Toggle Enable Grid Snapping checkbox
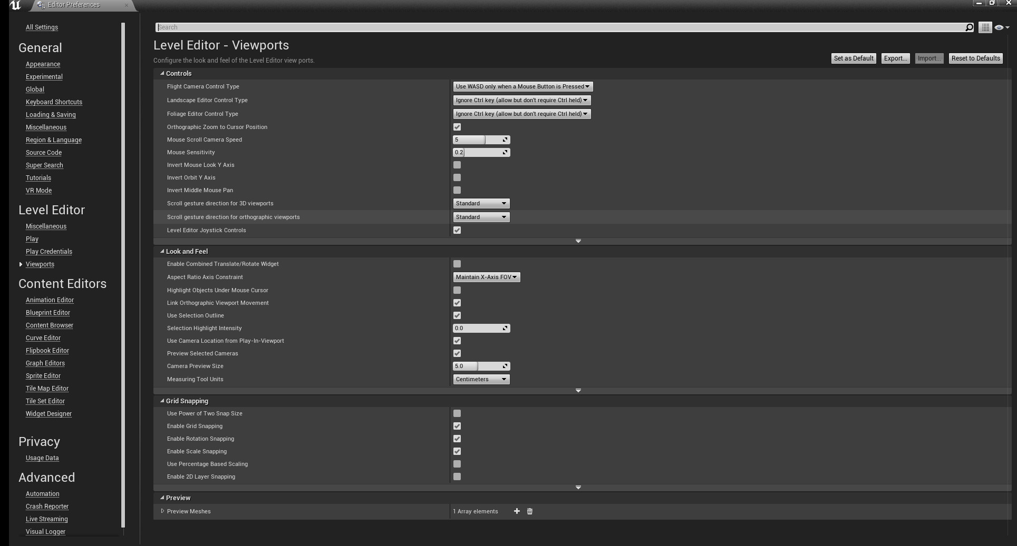Viewport: 1017px width, 546px height. tap(457, 426)
